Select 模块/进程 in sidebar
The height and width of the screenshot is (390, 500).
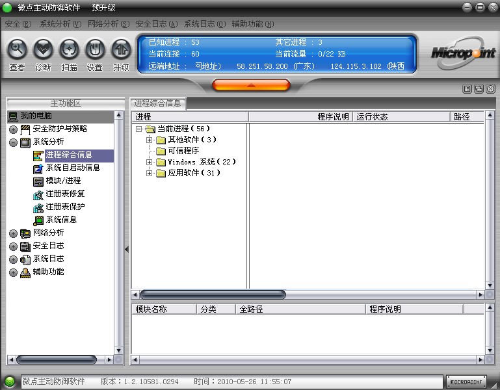63,181
